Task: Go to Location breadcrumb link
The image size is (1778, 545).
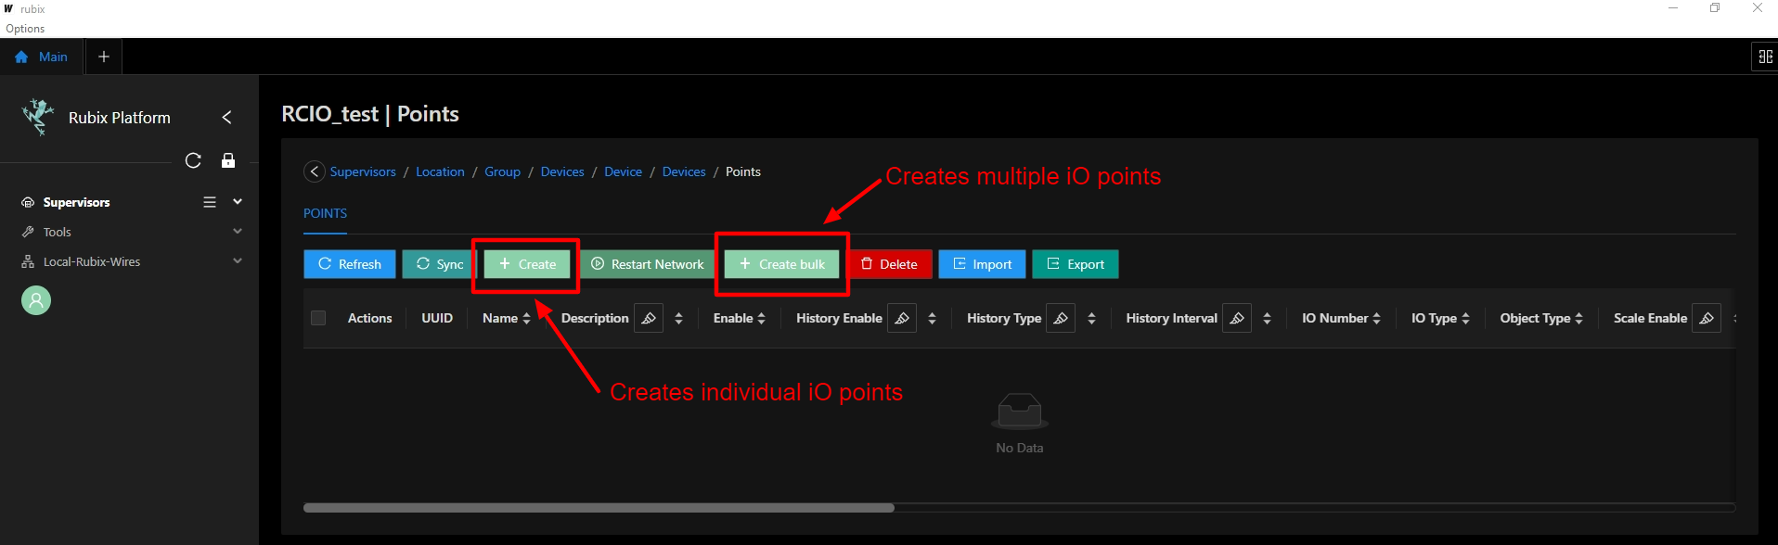Action: click(x=440, y=171)
